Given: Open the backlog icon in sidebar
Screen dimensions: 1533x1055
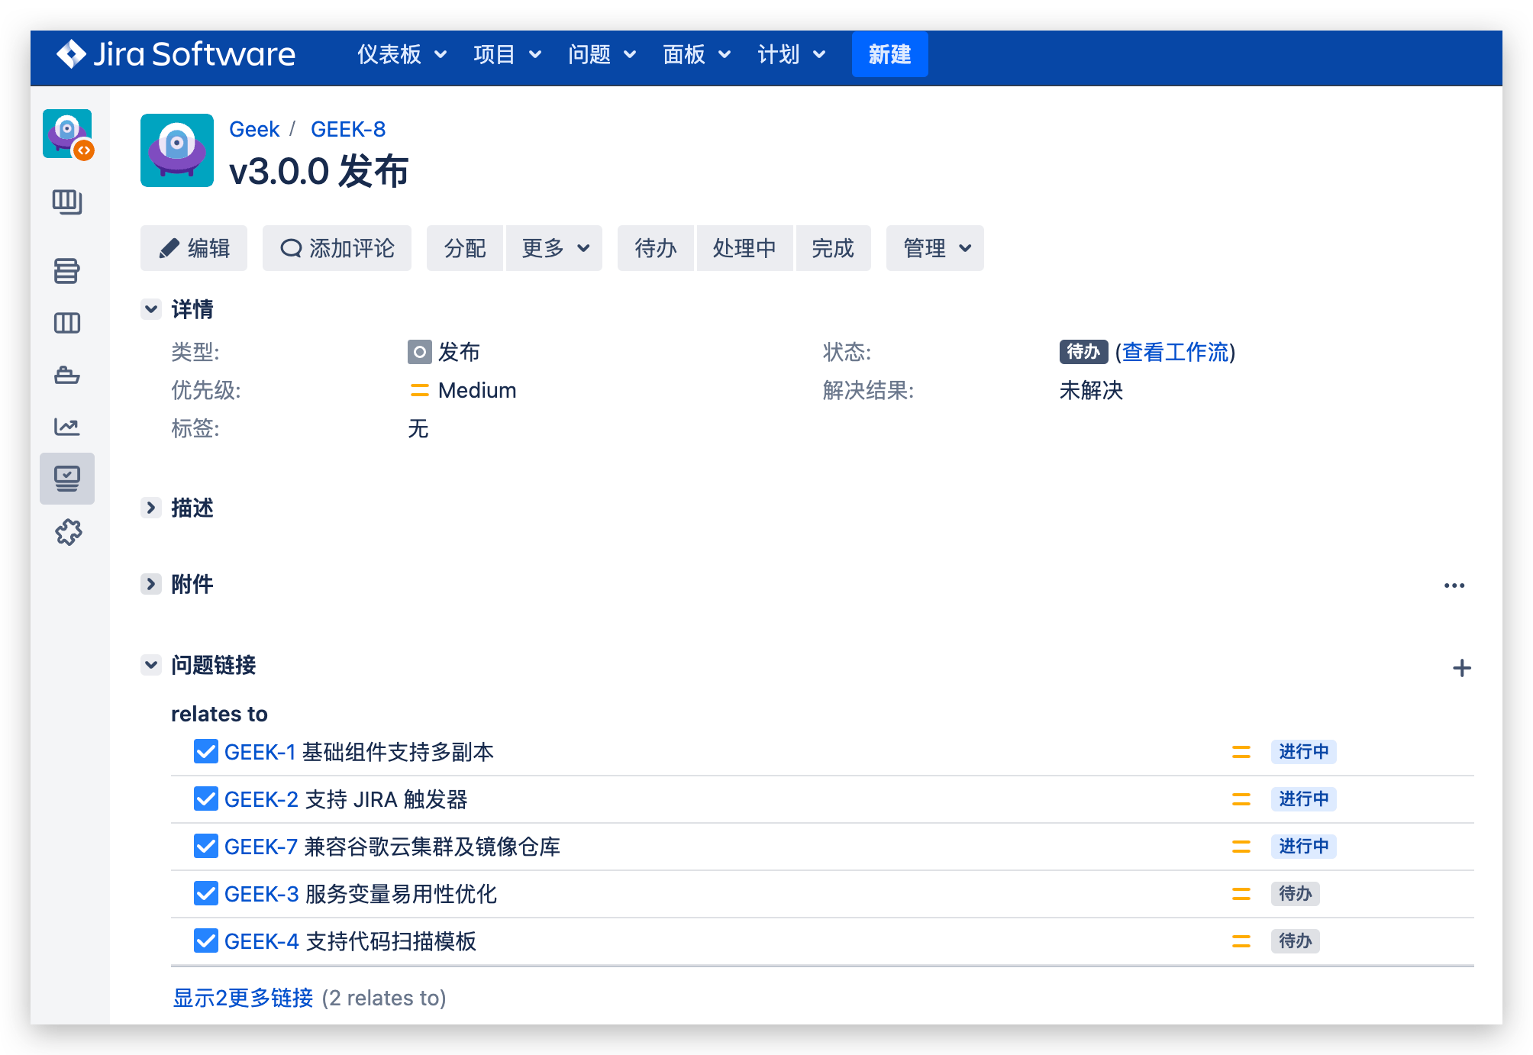Looking at the screenshot, I should coord(67,271).
